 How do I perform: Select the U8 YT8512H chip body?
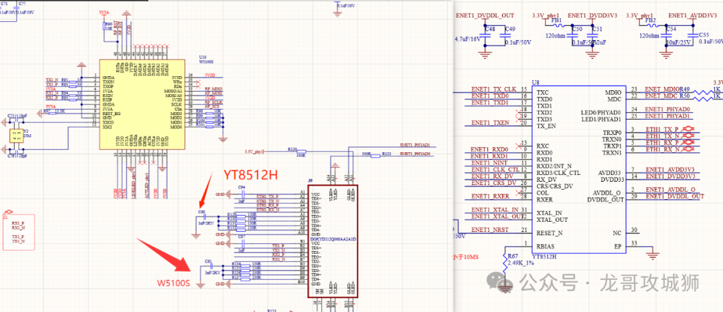click(x=579, y=169)
